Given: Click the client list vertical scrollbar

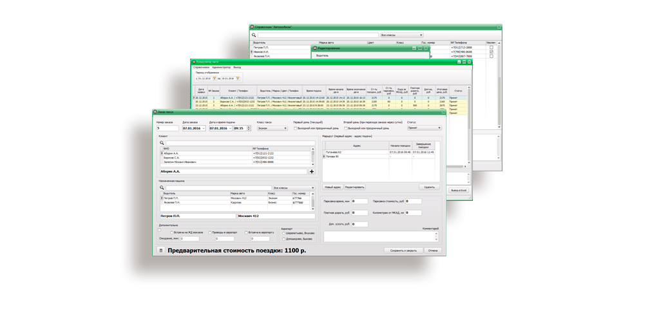Looking at the screenshot, I should (314, 155).
